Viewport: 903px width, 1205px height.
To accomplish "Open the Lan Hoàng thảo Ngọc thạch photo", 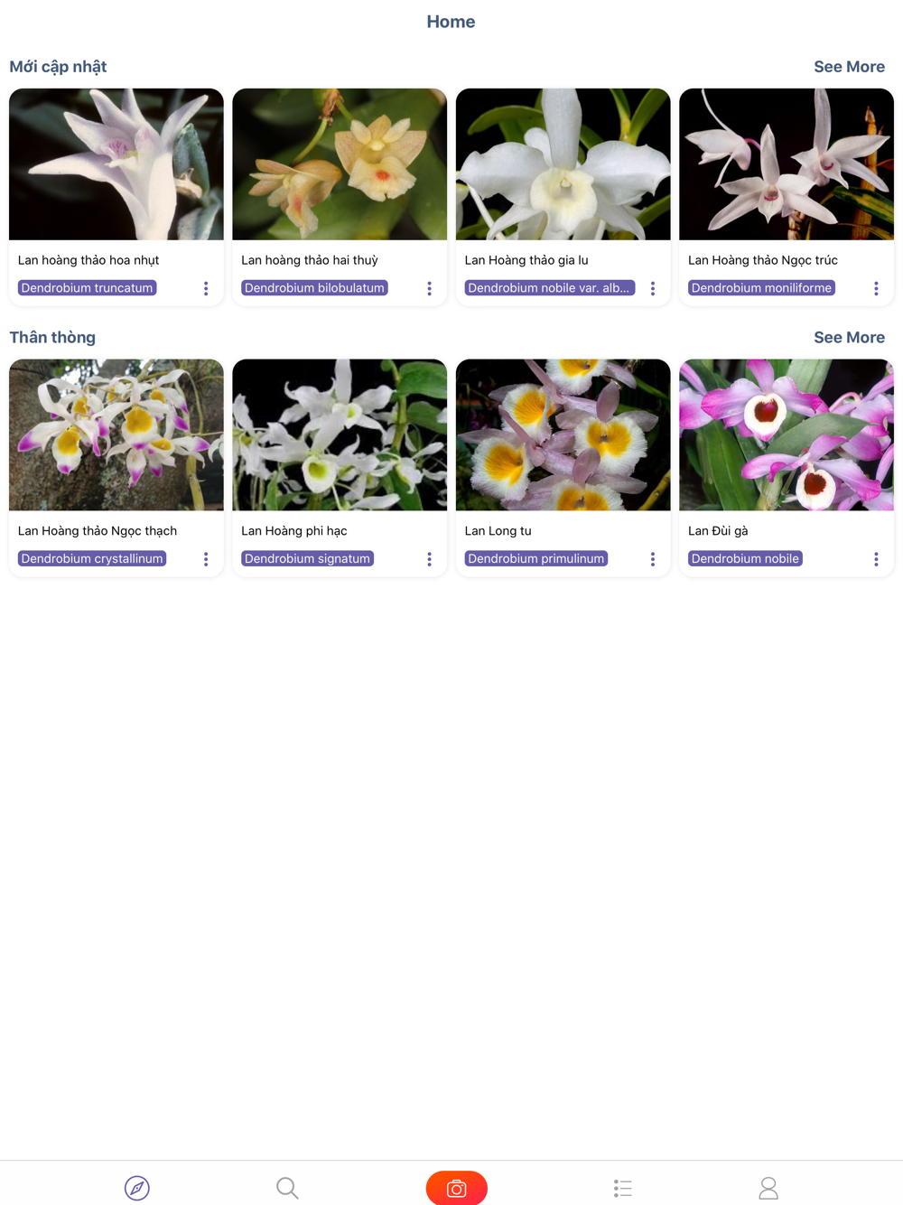I will click(116, 435).
